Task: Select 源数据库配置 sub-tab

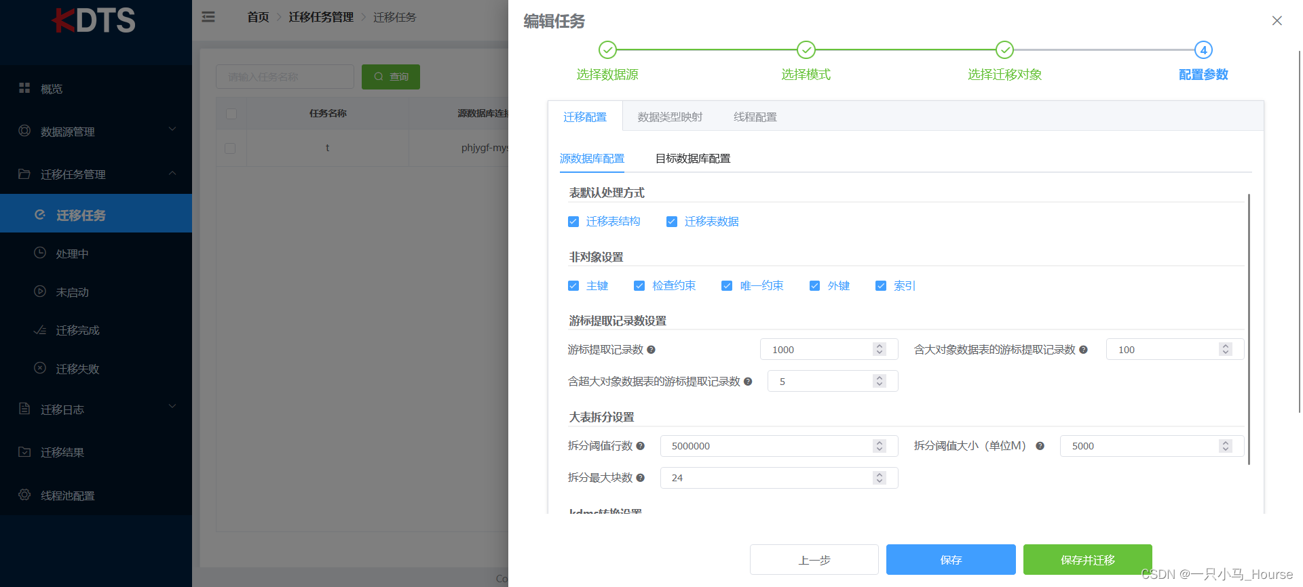Action: [592, 159]
